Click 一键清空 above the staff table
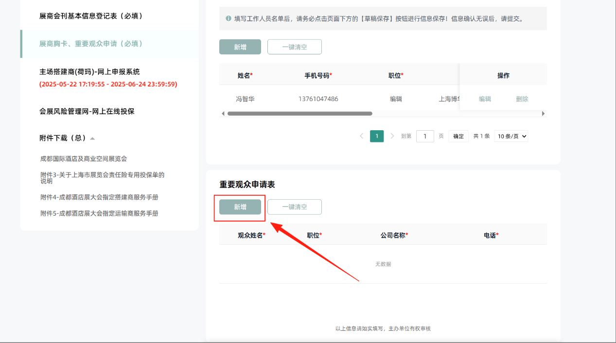616x343 pixels. click(295, 47)
